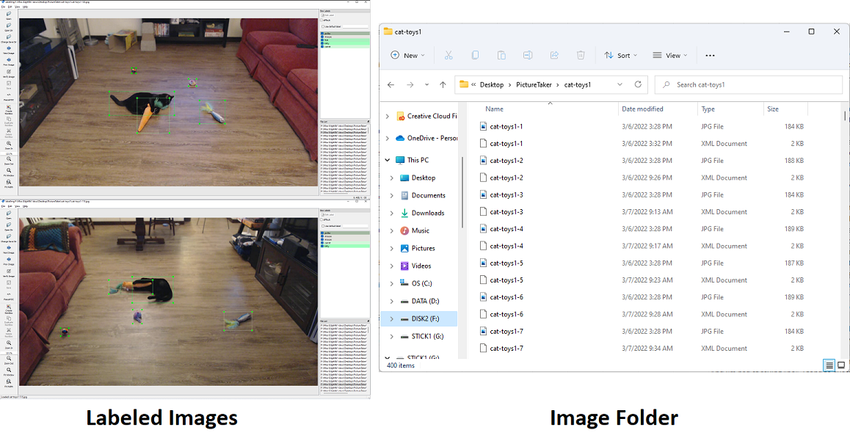Open the New dropdown in File Explorer
The image size is (850, 441).
coord(407,55)
